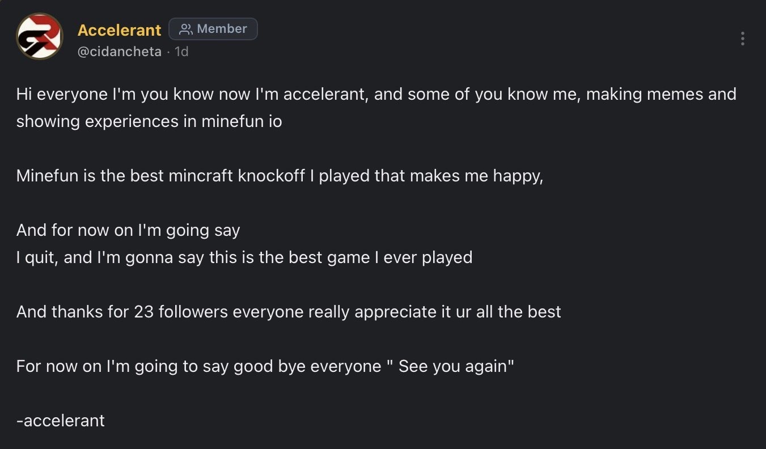Click the line beginning "I quit, and I'm gonna"
This screenshot has height=449, width=766.
[244, 257]
